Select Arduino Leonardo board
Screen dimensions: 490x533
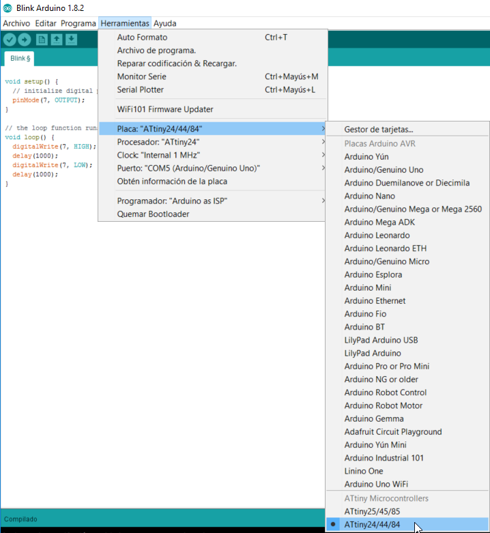[407, 235]
